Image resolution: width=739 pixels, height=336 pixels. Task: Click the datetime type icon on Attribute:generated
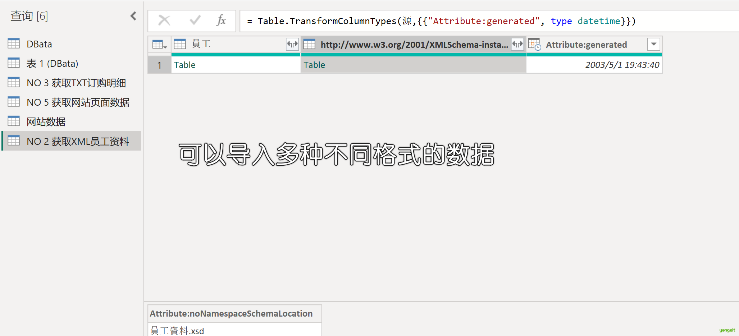pyautogui.click(x=534, y=45)
